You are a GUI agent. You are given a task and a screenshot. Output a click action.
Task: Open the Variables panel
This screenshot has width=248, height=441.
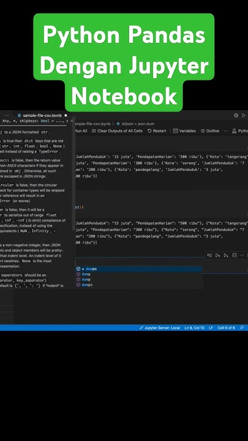coord(184,131)
